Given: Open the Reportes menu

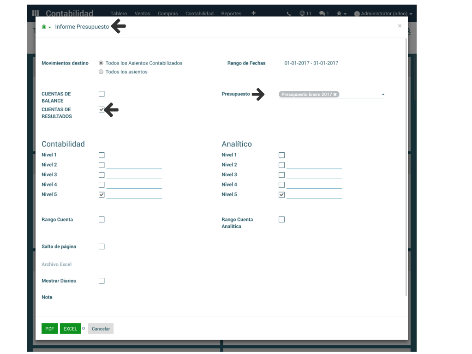Looking at the screenshot, I should pyautogui.click(x=231, y=14).
